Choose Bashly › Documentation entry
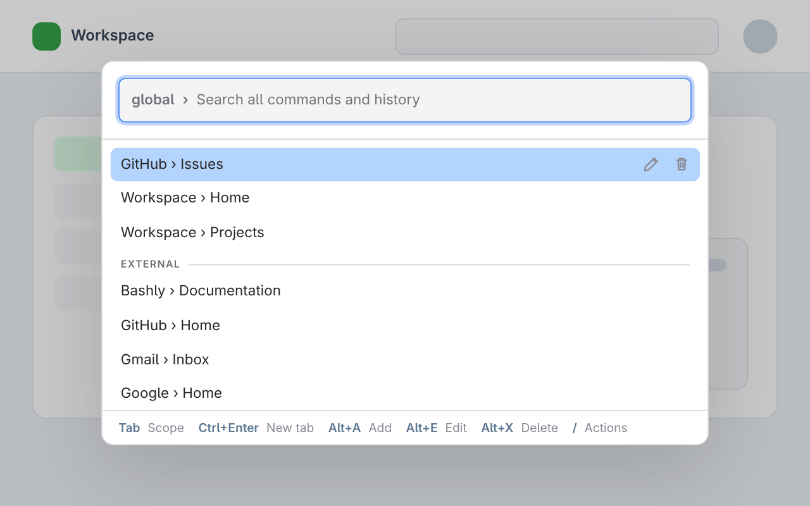 405,291
